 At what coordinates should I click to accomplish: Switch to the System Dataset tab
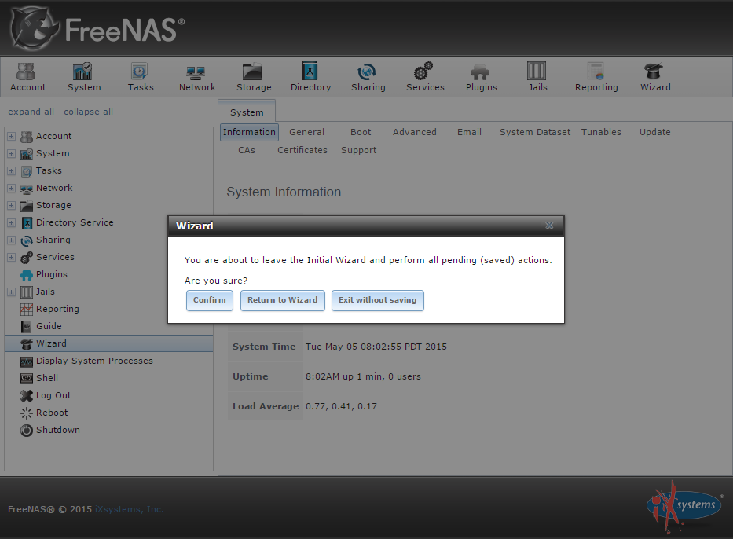(x=535, y=132)
